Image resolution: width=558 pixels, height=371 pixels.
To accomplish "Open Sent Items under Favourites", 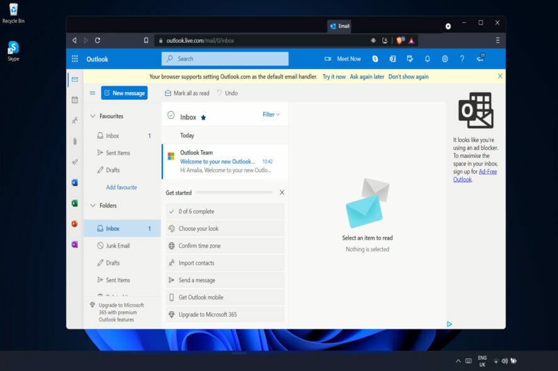I will [x=122, y=153].
